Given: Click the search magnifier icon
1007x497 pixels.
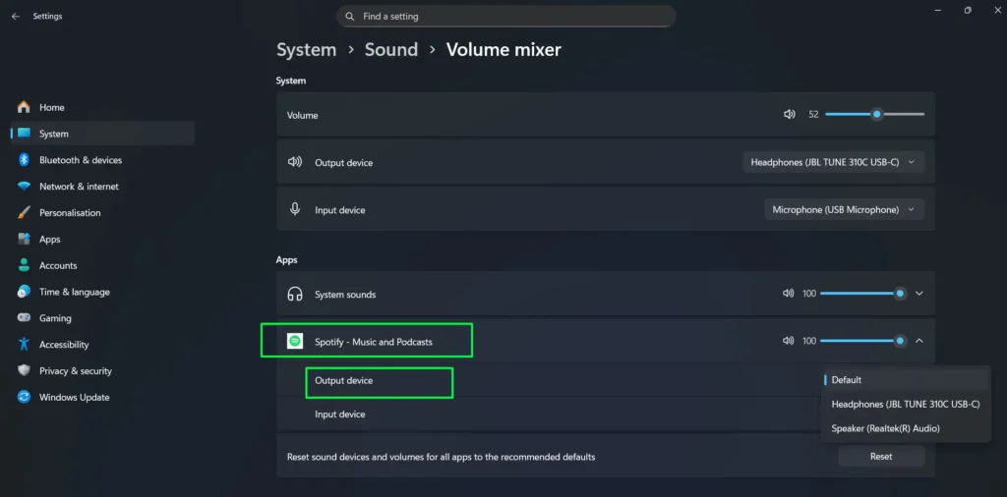Looking at the screenshot, I should tap(349, 17).
